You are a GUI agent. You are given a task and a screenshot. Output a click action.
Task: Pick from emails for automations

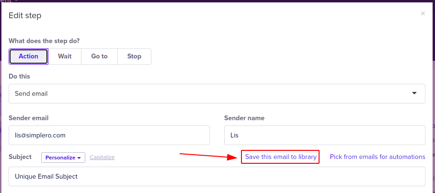pos(378,157)
